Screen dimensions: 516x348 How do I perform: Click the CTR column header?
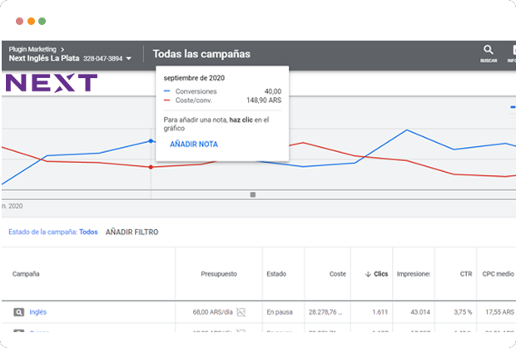point(466,274)
